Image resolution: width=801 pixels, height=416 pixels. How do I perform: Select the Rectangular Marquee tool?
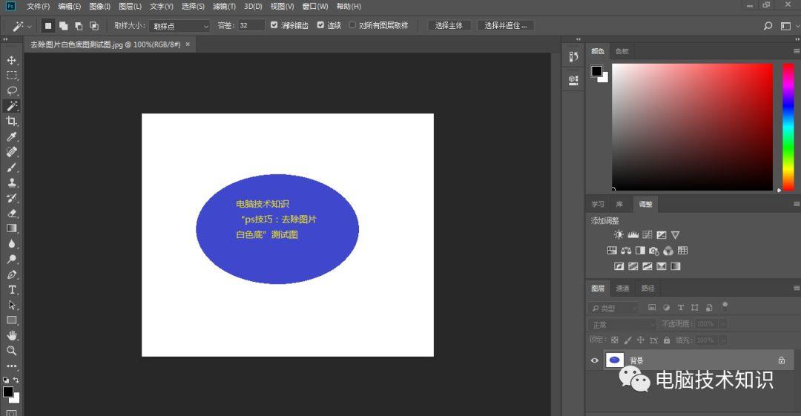(x=12, y=76)
